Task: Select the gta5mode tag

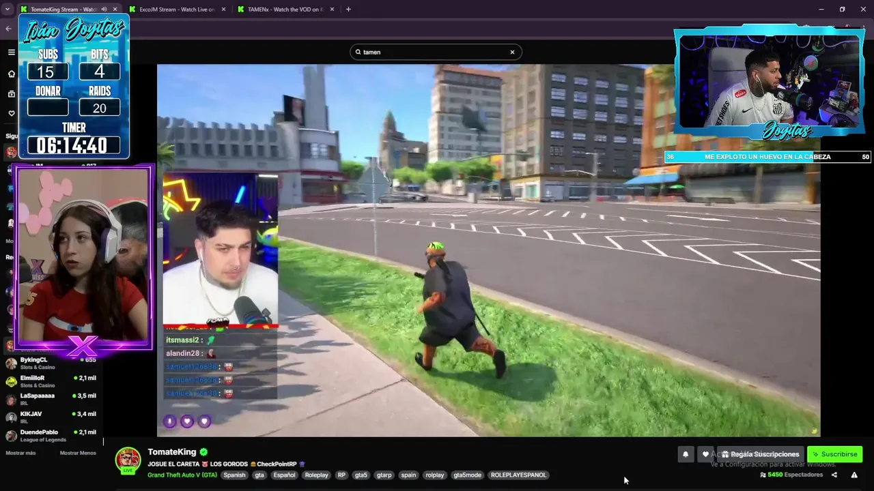Action: click(468, 475)
